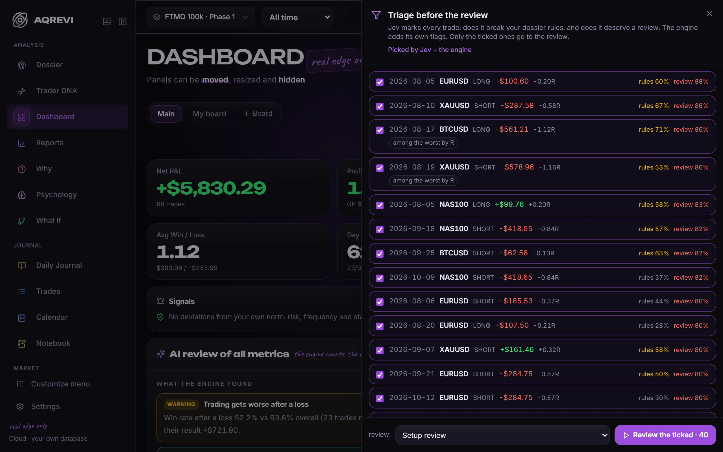
Task: Close the Triage panel
Action: (x=709, y=14)
